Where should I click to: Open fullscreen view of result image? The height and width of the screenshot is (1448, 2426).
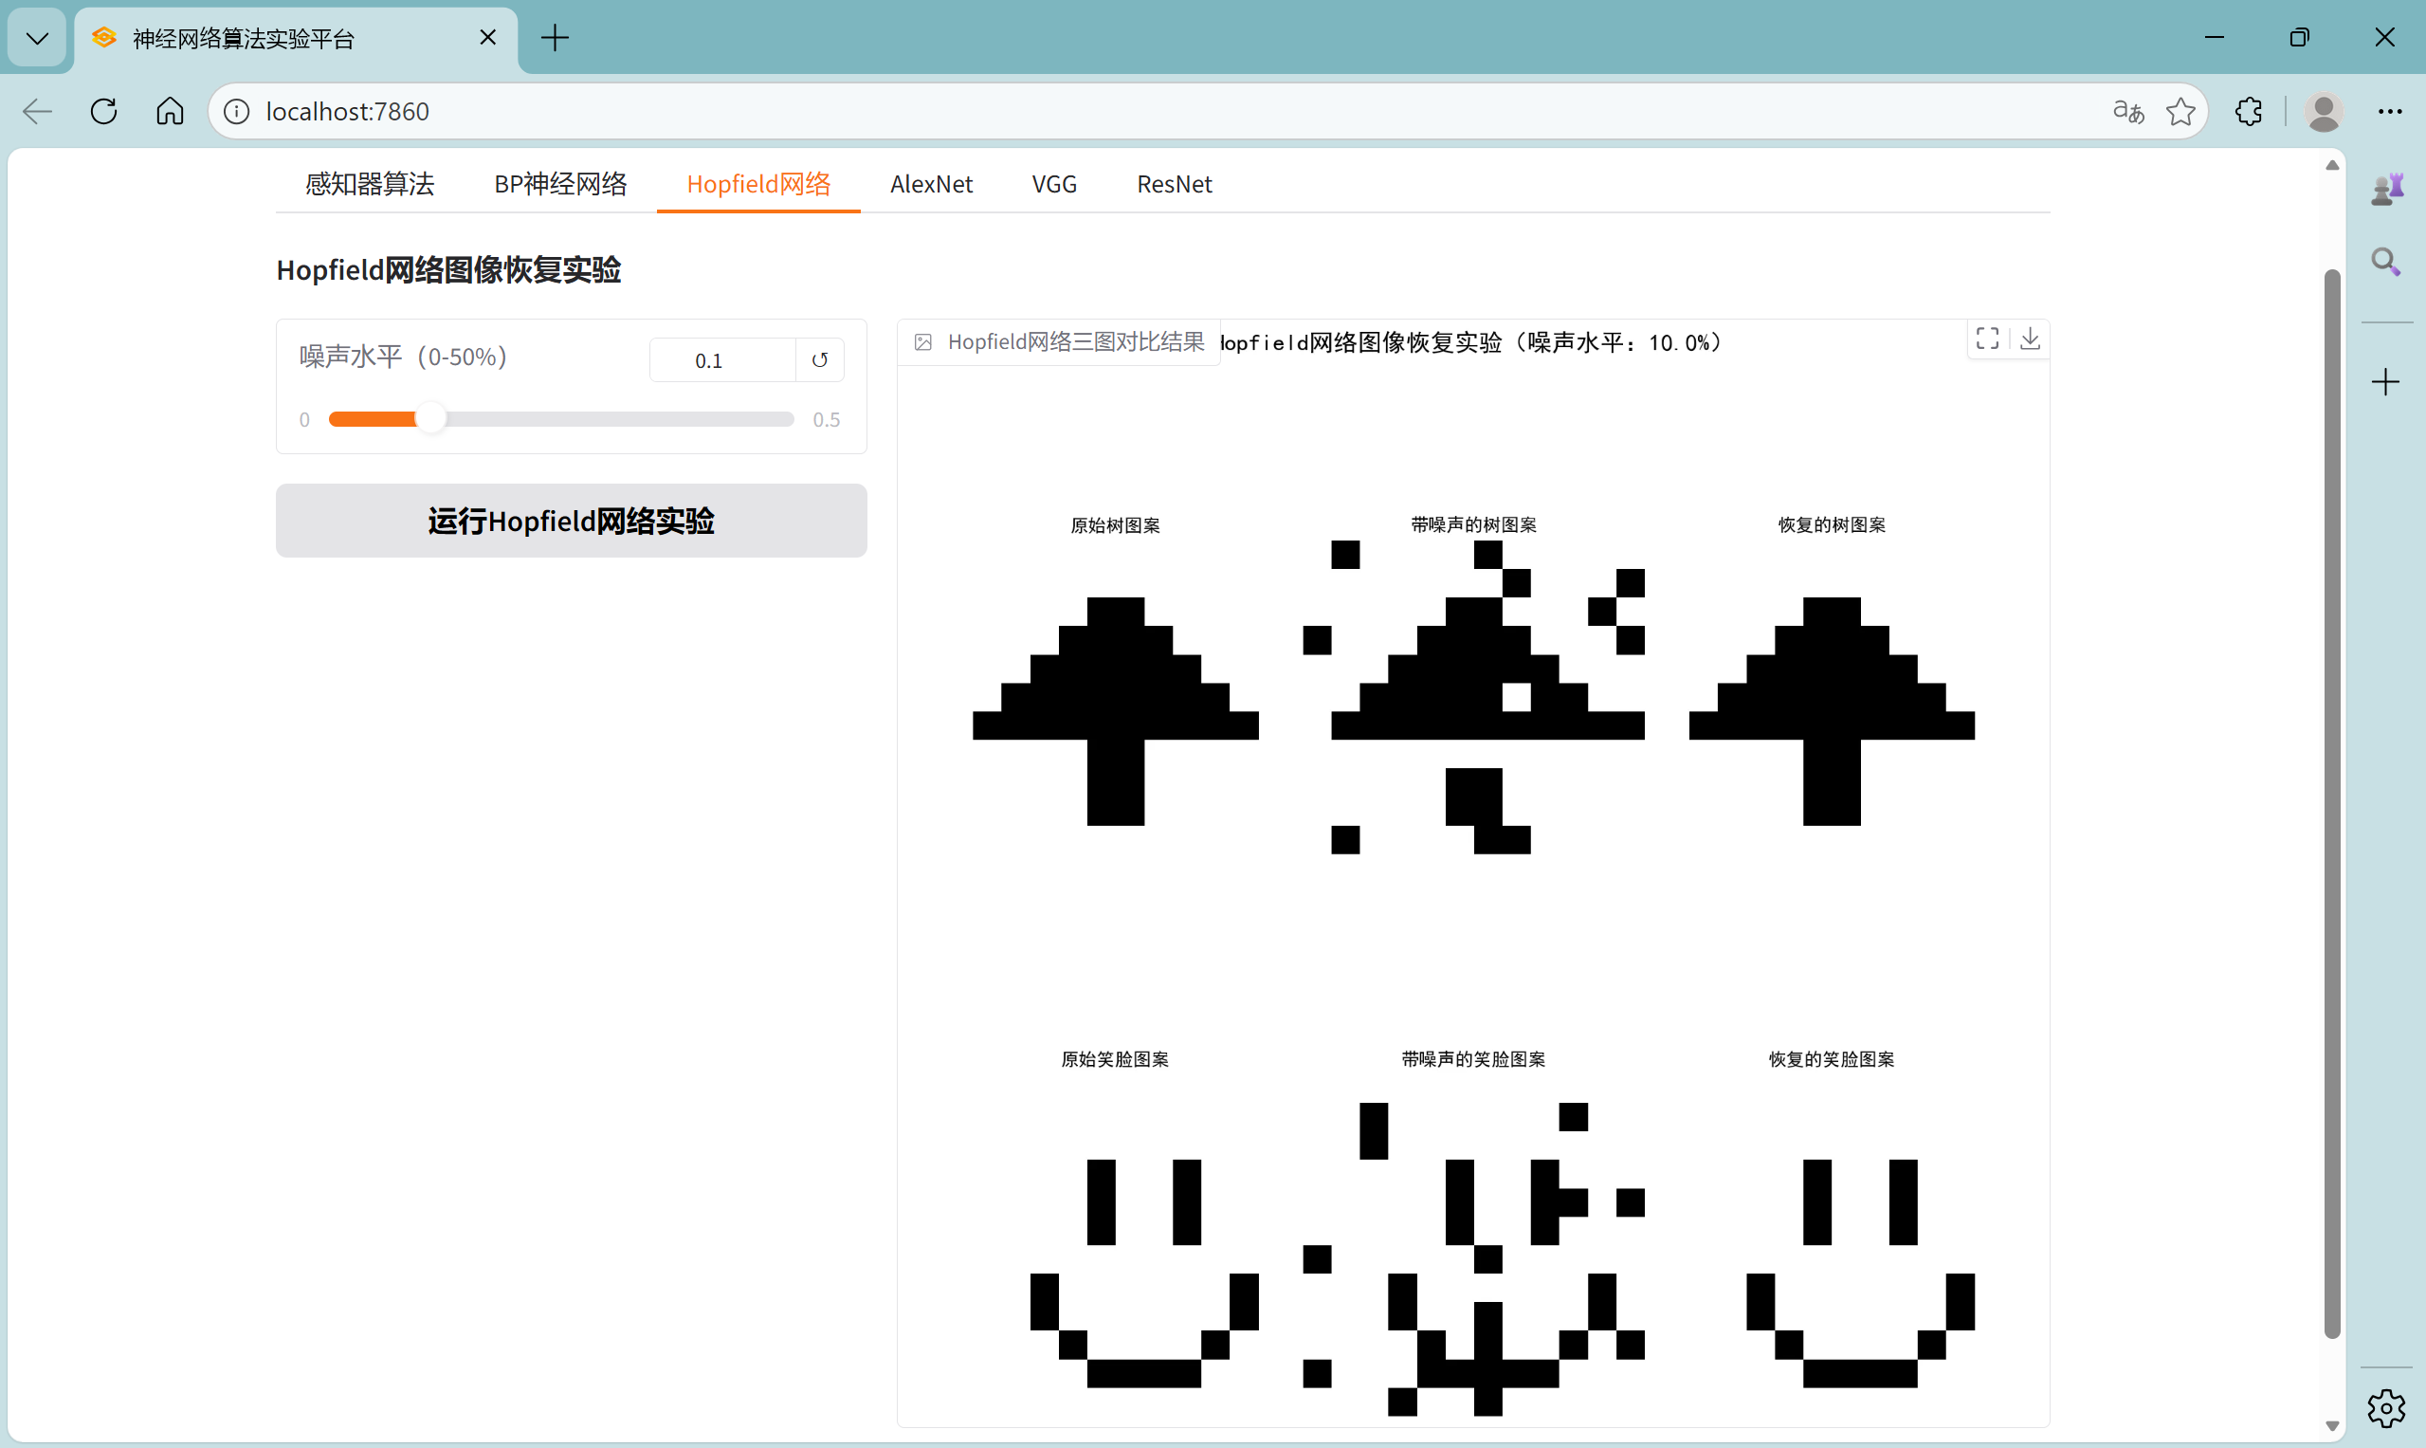1987,339
